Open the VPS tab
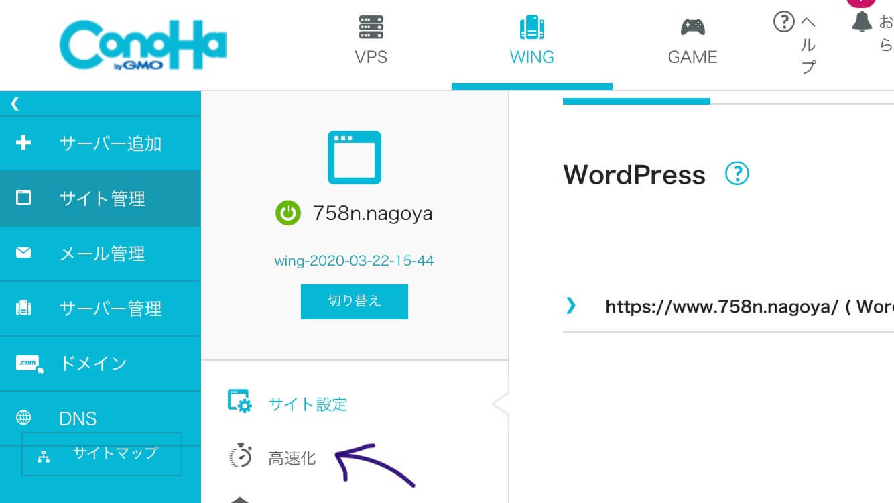This screenshot has height=503, width=894. pyautogui.click(x=371, y=42)
